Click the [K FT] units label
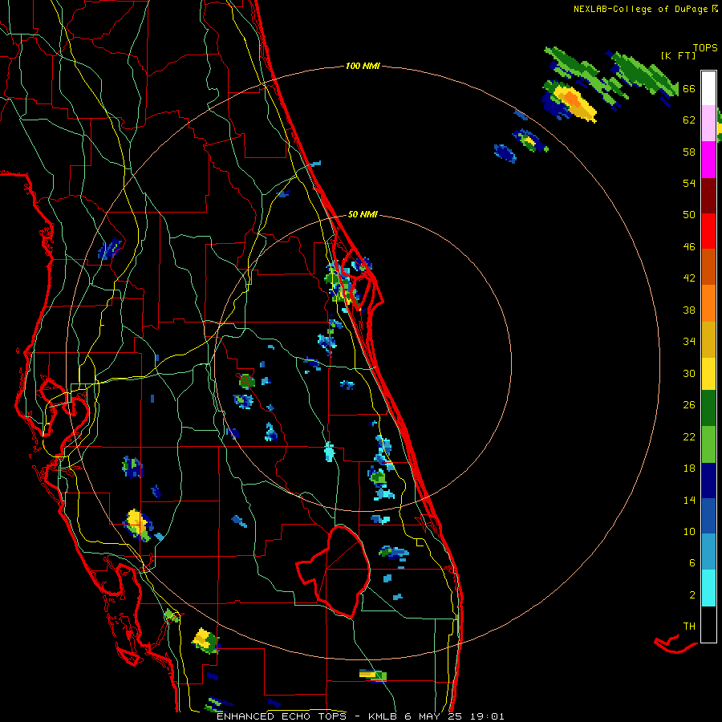The width and height of the screenshot is (722, 722). (x=678, y=56)
